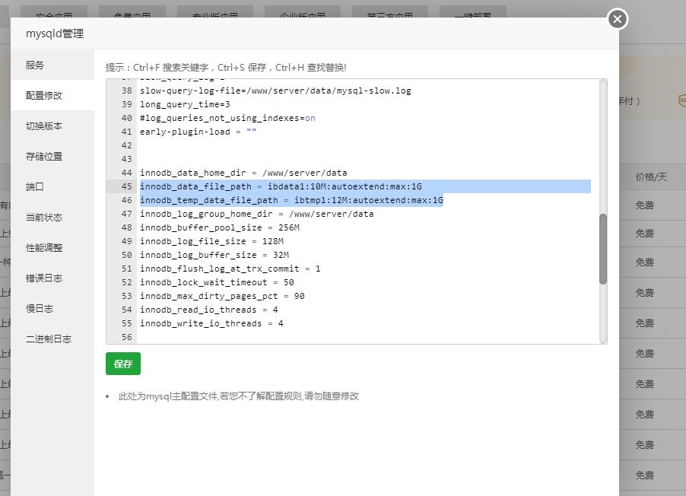Open the 服务 section in sidebar
The image size is (686, 496).
(35, 65)
